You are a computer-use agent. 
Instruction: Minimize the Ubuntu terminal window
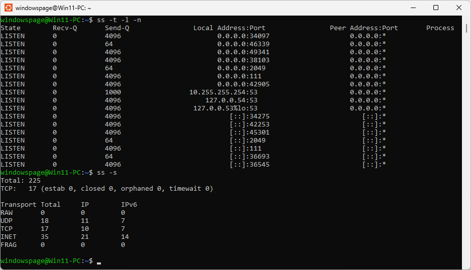pos(413,8)
